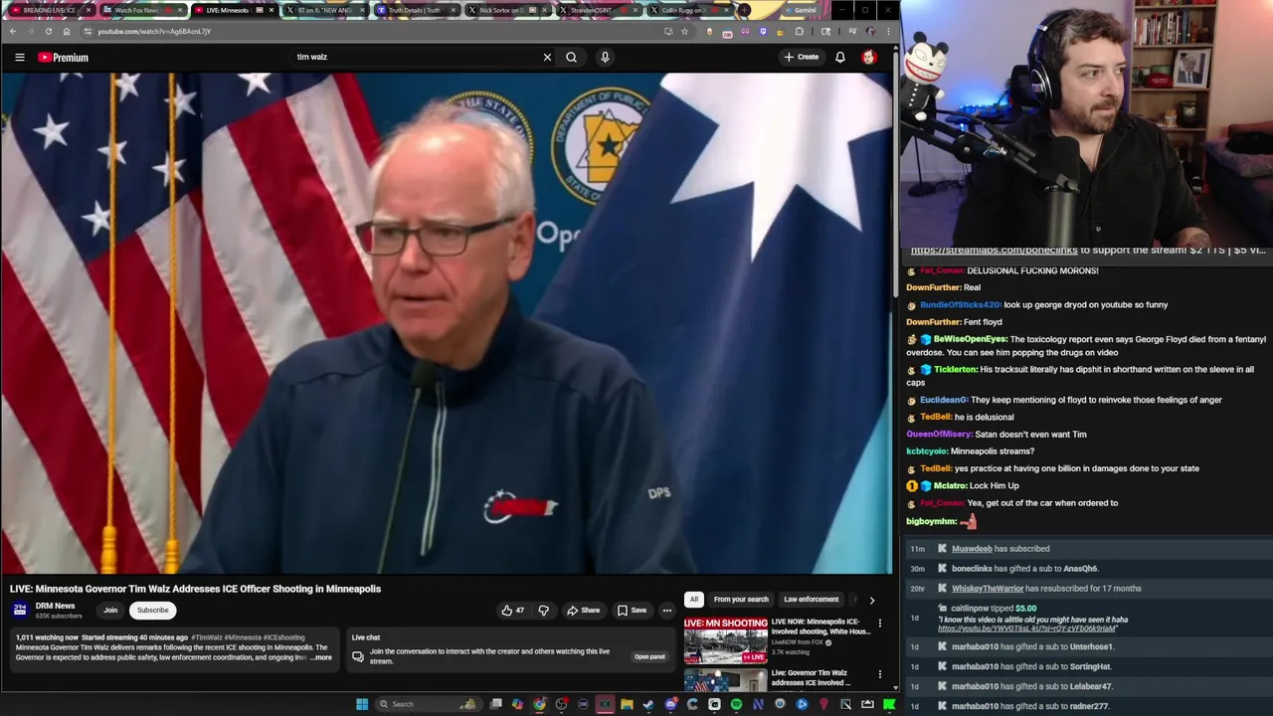1273x716 pixels.
Task: Open the DRM News channel name link
Action: pyautogui.click(x=56, y=606)
